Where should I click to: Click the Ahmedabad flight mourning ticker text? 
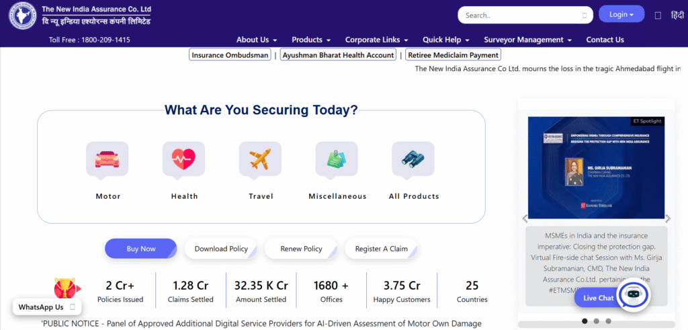pyautogui.click(x=548, y=69)
